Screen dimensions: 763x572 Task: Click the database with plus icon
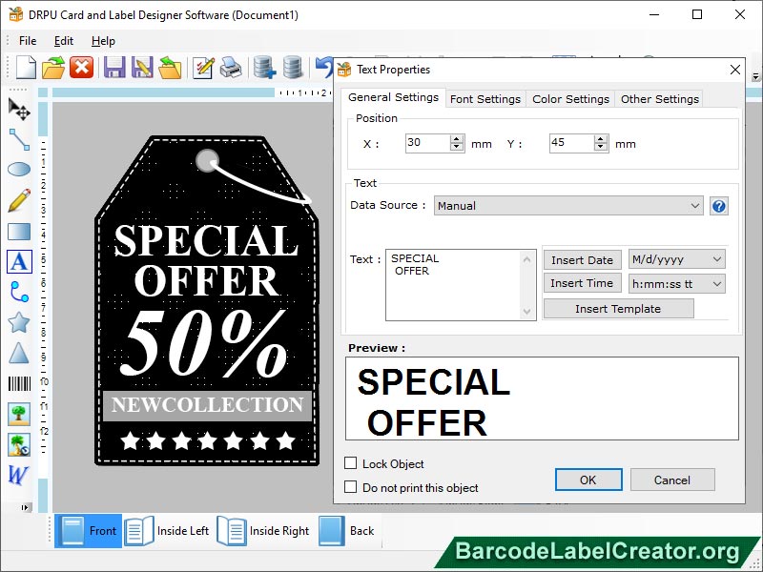265,67
